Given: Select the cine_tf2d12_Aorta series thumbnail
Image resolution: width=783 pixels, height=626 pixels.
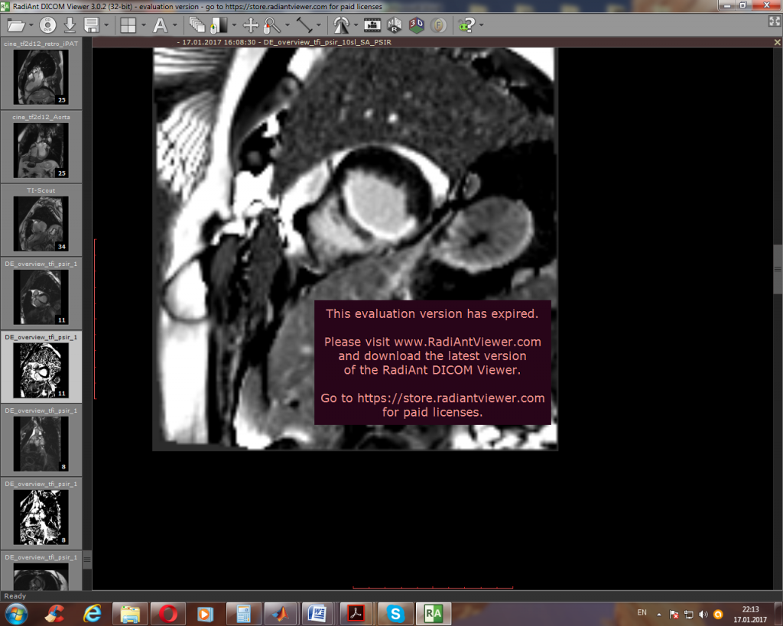Looking at the screenshot, I should pos(41,146).
